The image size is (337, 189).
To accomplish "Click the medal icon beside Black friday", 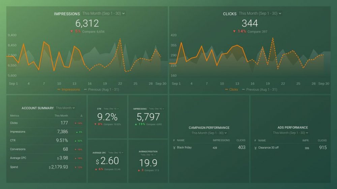I will 174,148.
